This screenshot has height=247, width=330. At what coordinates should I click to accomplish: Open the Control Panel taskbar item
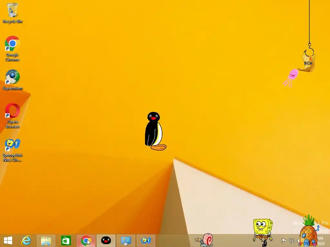(126, 241)
